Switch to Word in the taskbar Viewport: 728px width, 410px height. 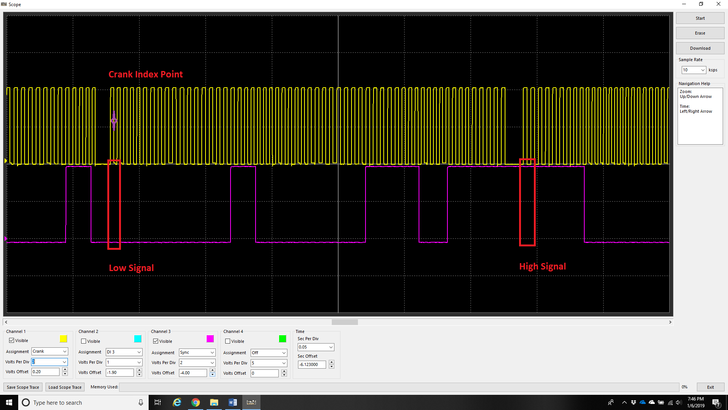[x=233, y=402]
